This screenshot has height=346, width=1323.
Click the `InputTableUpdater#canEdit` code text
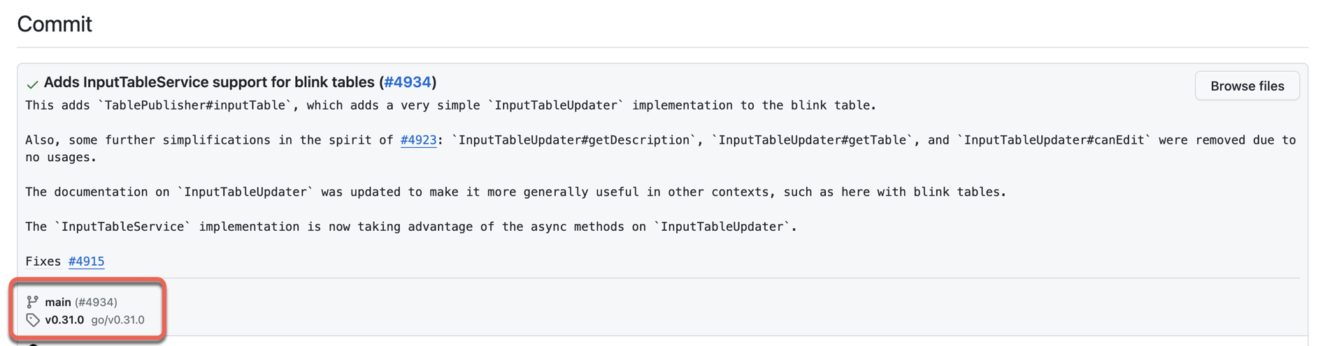pos(1056,140)
